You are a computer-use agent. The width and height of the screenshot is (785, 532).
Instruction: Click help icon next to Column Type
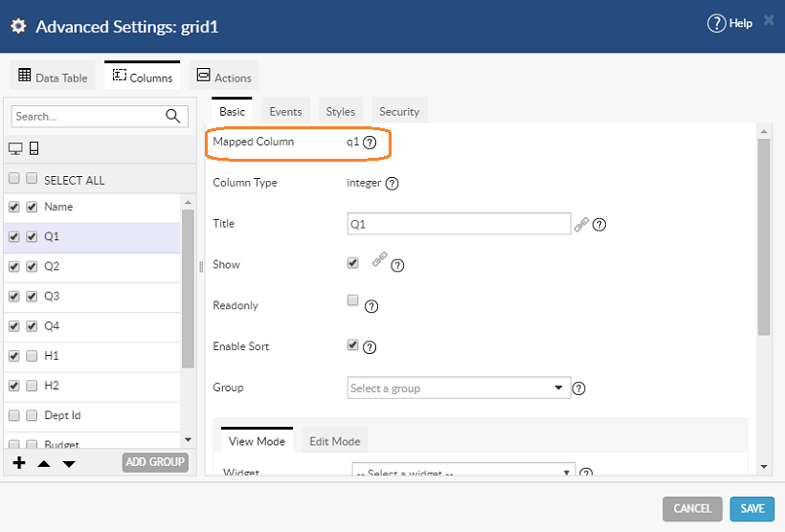tap(392, 183)
